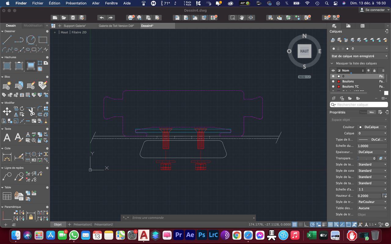Toggle the Toutes properties filter
Image resolution: width=391 pixels, height=244 pixels.
(x=363, y=112)
